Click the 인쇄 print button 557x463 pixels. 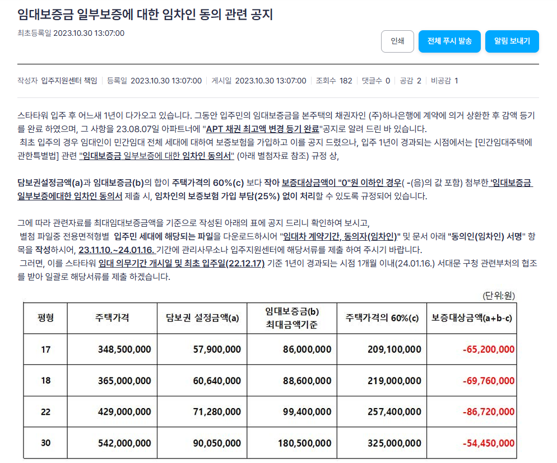click(397, 41)
